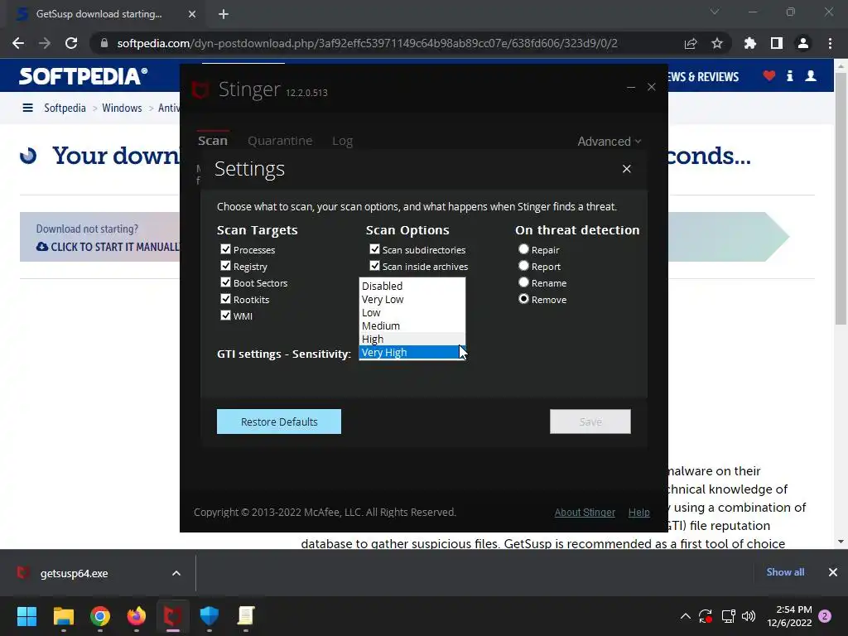Click Show all downloads

coord(785,572)
